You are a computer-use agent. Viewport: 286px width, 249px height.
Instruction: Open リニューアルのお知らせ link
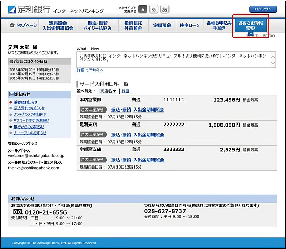click(30, 133)
